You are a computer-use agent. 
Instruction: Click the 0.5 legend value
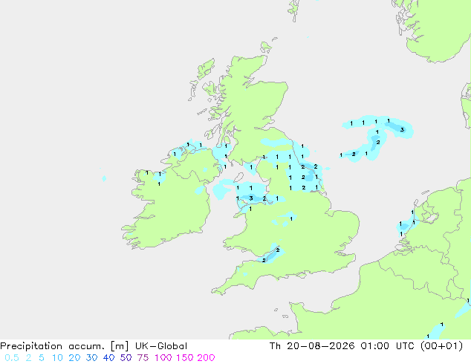click(x=12, y=358)
